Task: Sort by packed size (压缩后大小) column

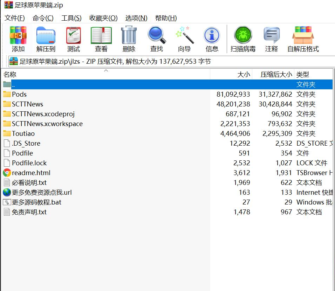Action: pos(273,74)
